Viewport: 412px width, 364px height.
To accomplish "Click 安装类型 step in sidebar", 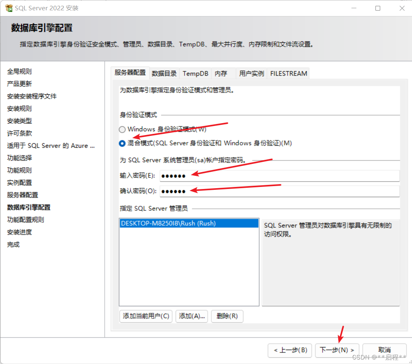I will pos(19,121).
